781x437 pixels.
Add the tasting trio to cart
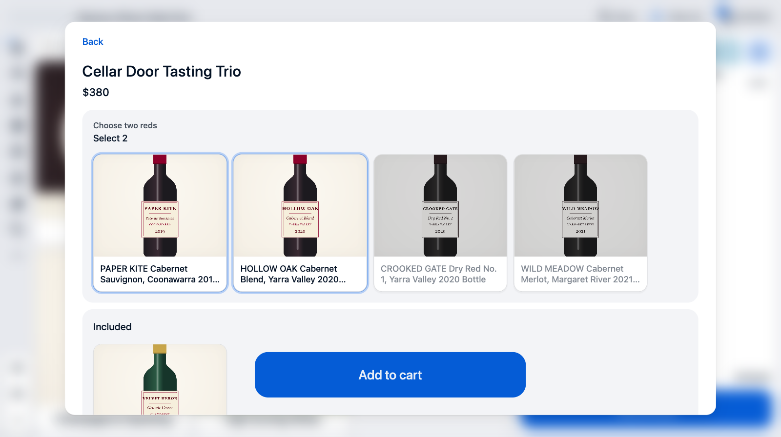[390, 375]
